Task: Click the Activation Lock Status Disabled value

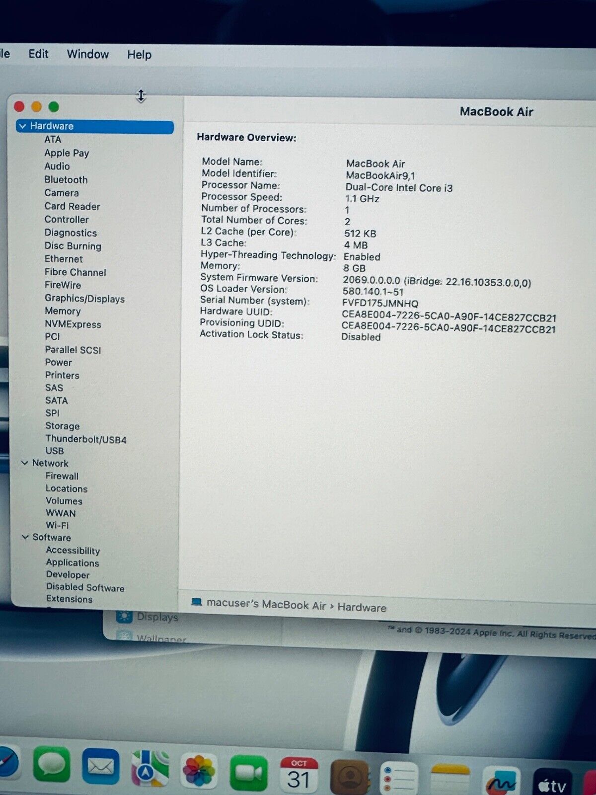Action: [x=361, y=337]
